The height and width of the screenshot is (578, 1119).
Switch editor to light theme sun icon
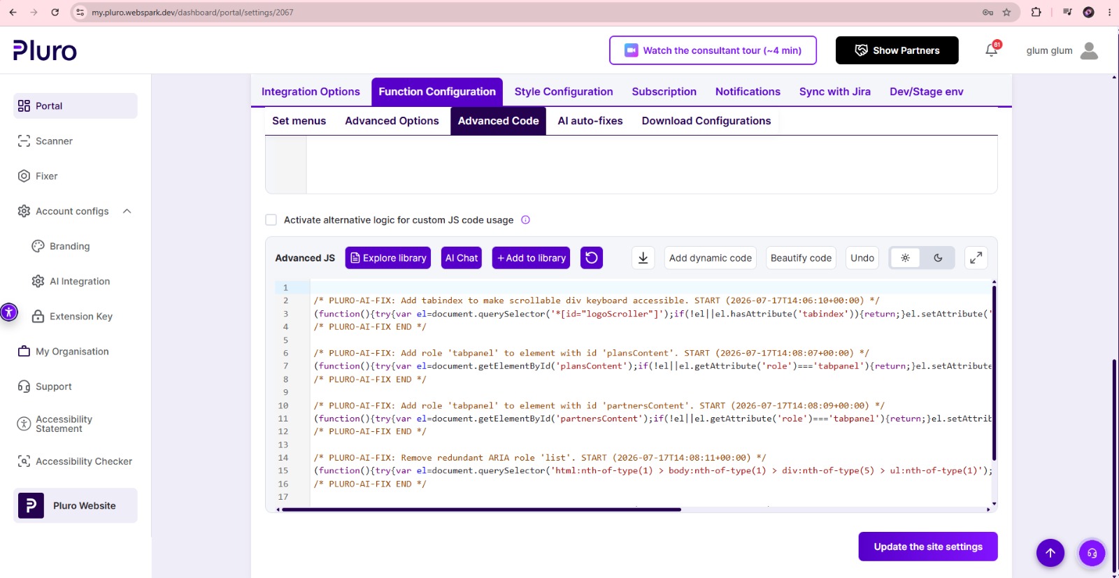(x=905, y=258)
